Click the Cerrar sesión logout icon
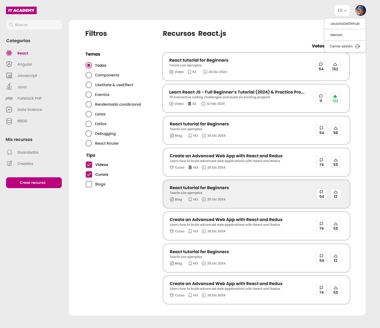The height and width of the screenshot is (328, 380). tap(358, 46)
